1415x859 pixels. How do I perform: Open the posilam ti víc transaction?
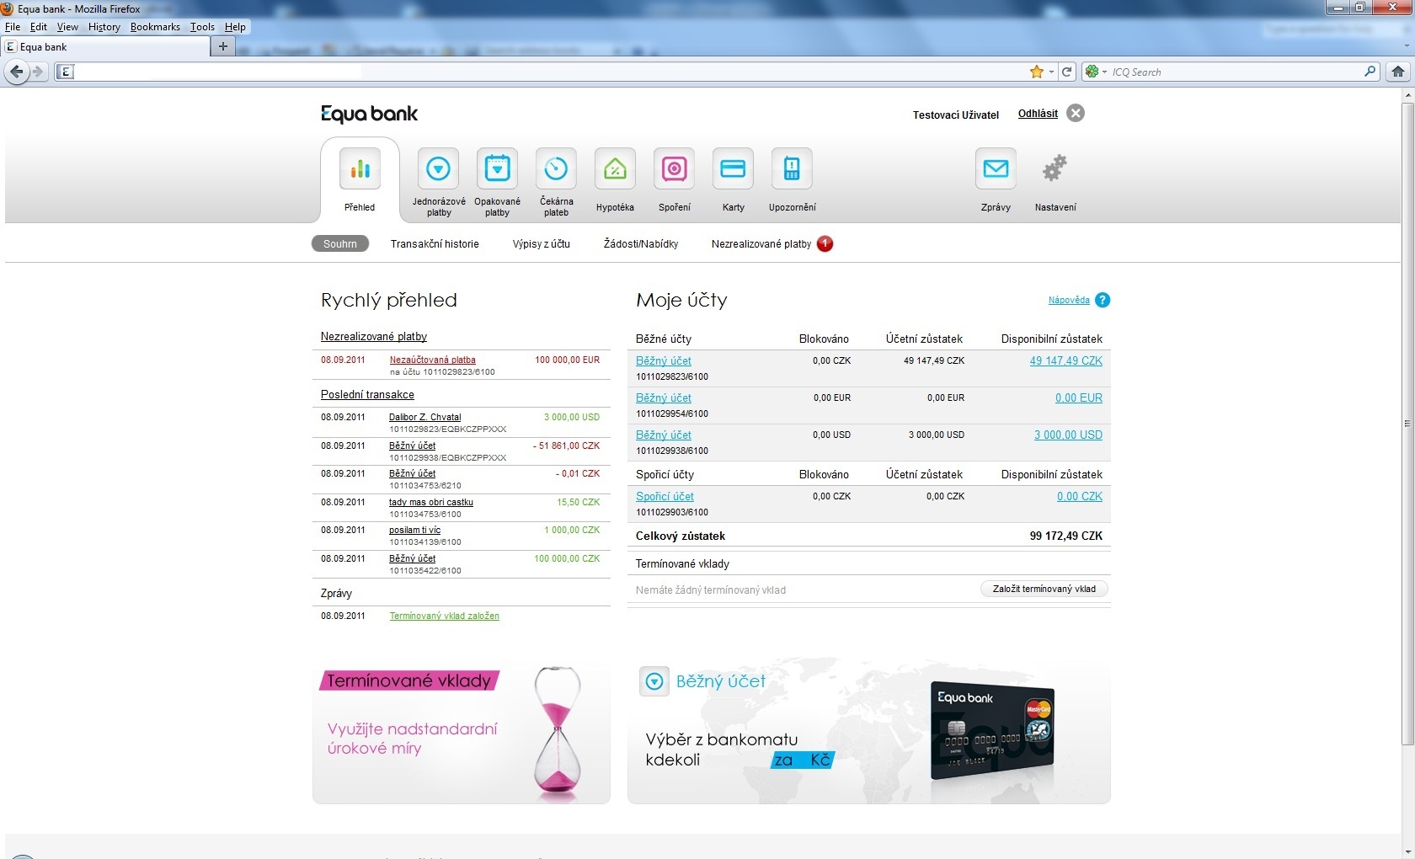tap(414, 530)
